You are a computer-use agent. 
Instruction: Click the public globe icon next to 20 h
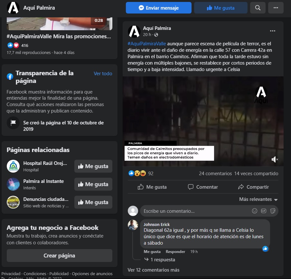(156, 35)
